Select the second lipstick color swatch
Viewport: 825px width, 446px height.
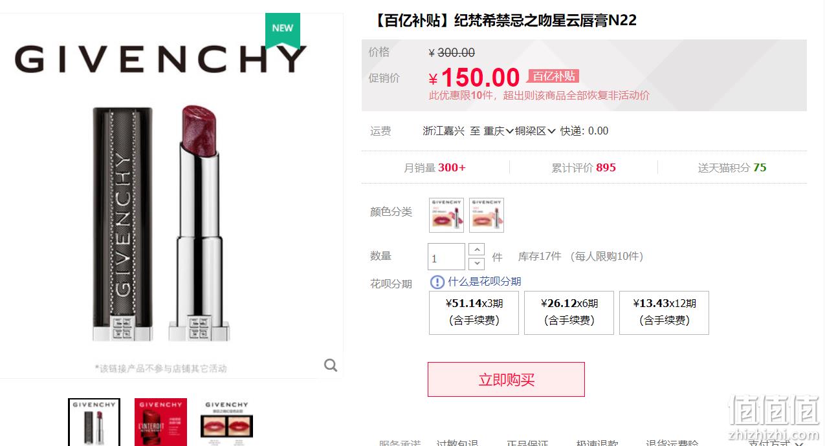pyautogui.click(x=487, y=215)
